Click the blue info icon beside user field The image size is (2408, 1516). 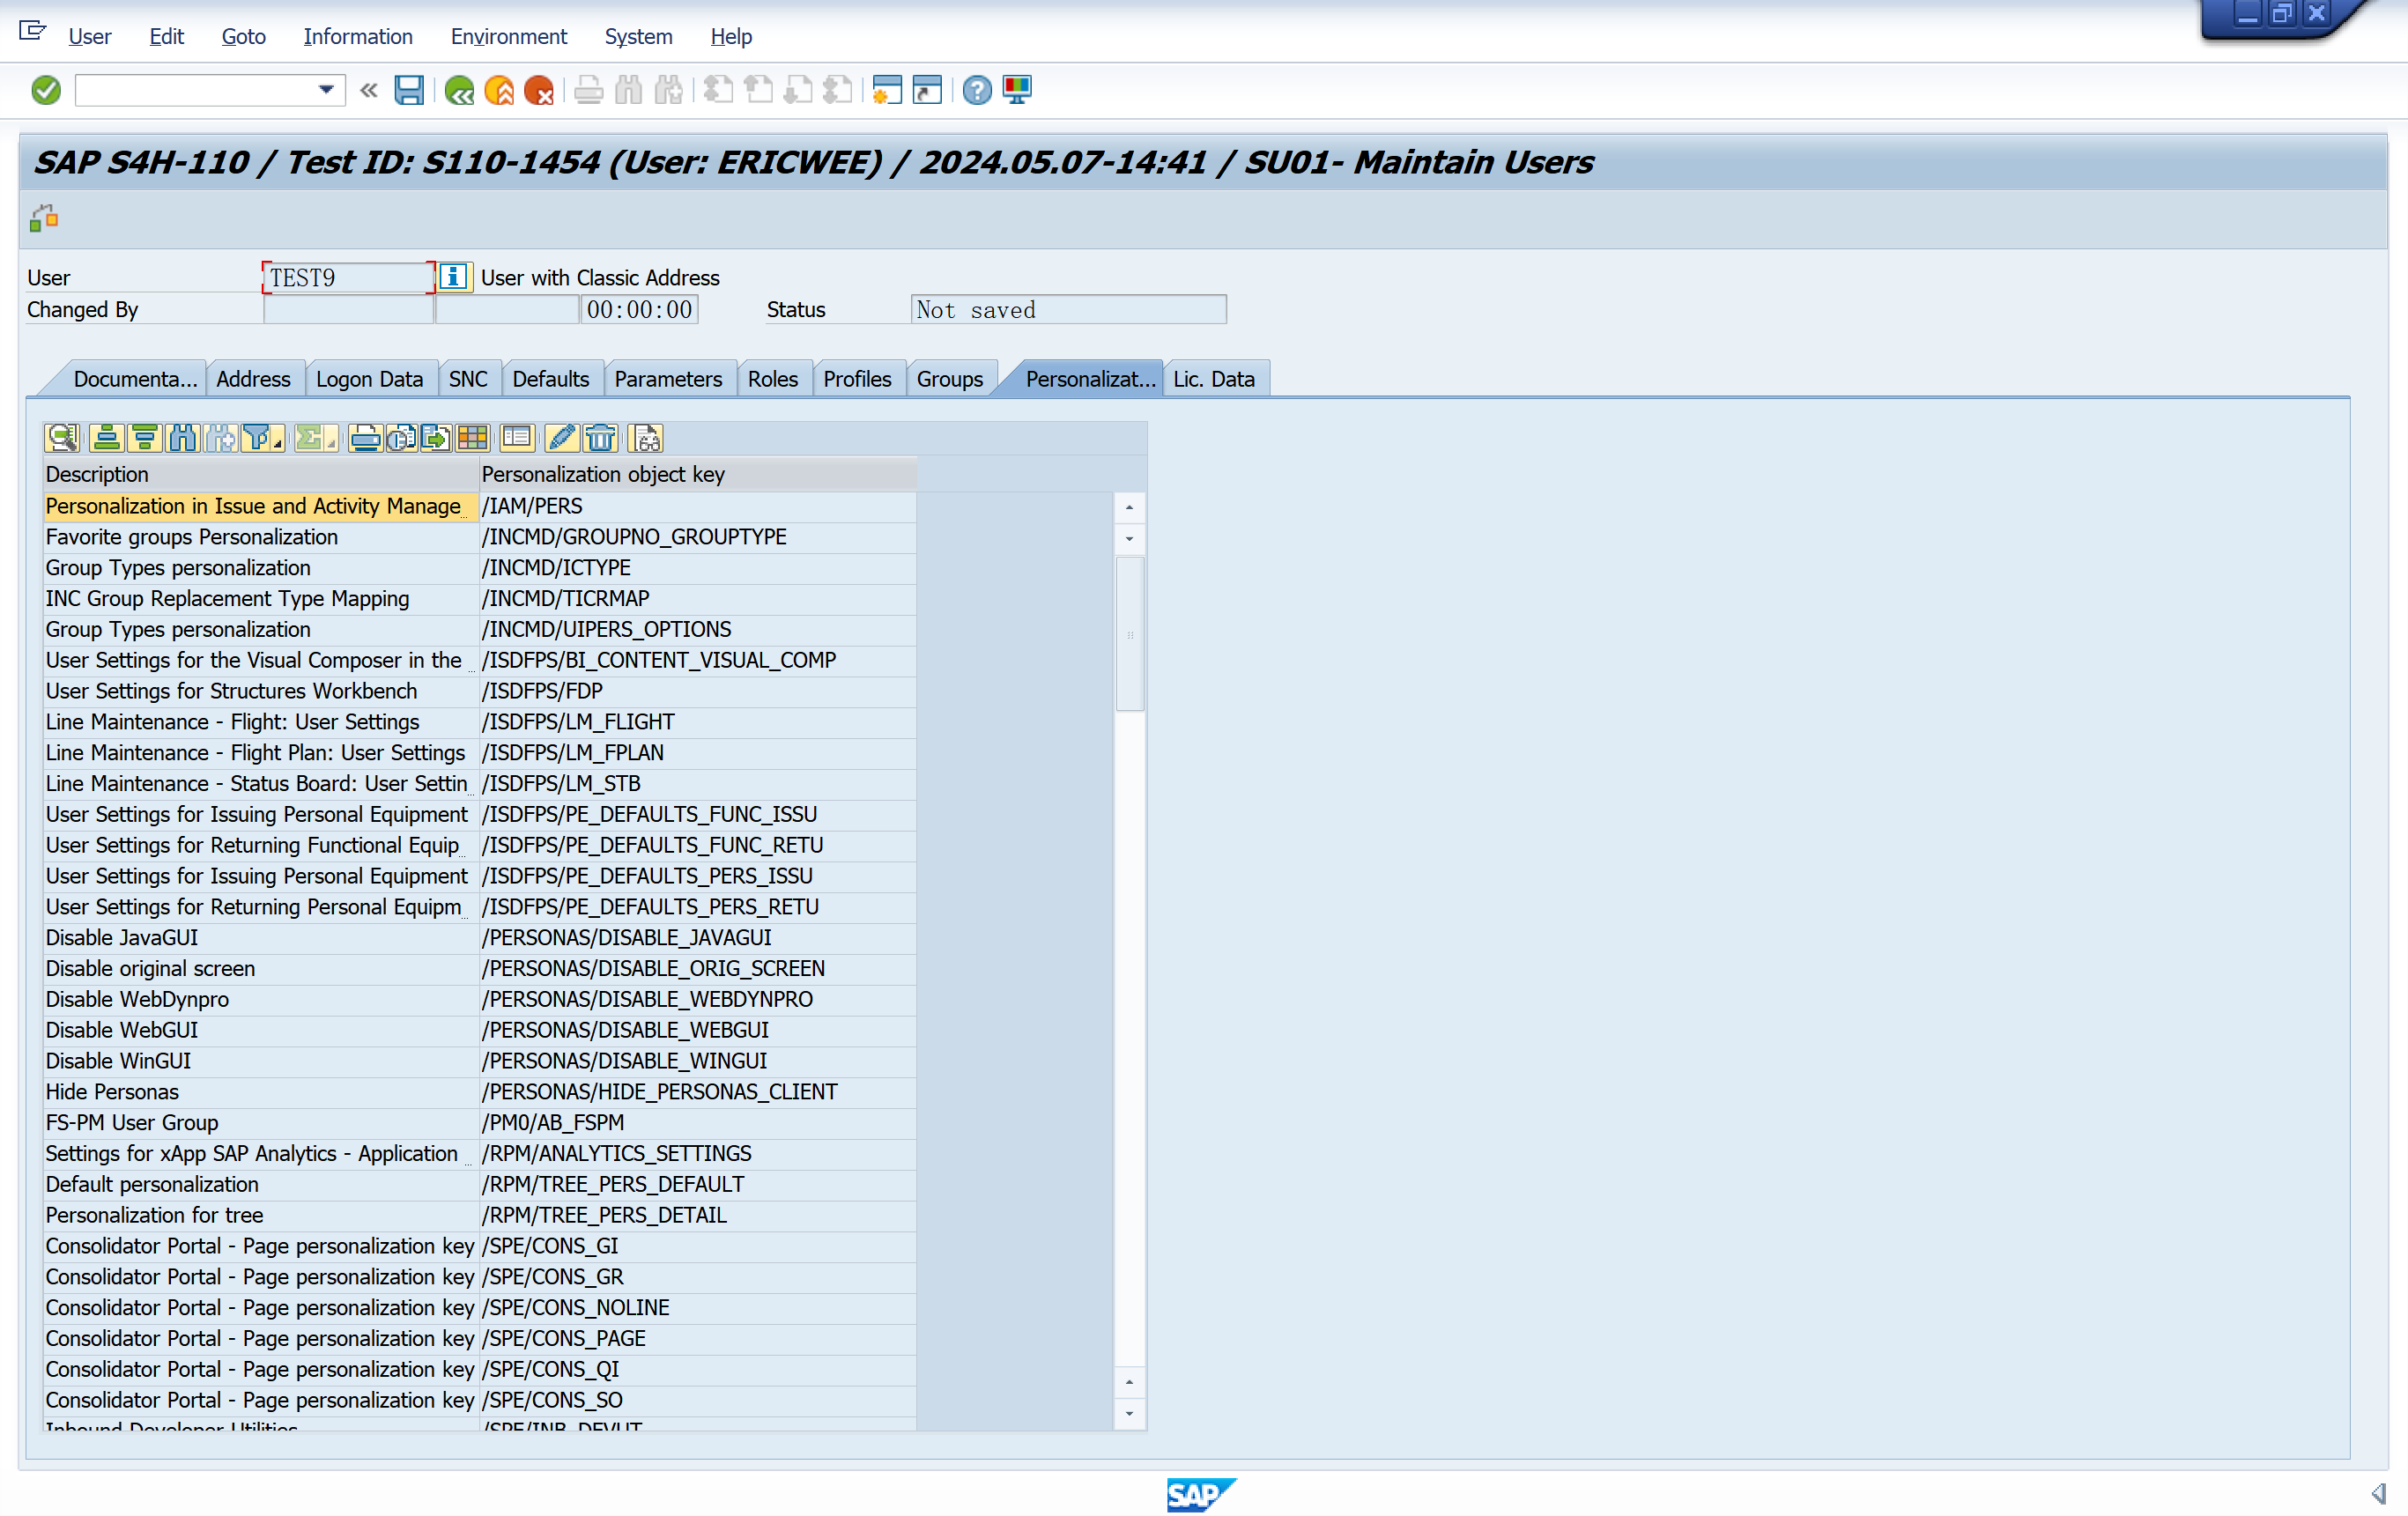click(453, 277)
